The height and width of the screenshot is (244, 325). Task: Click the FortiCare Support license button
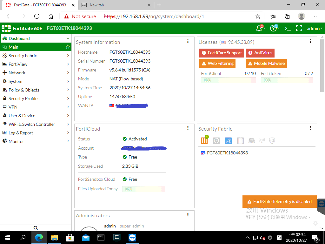point(222,53)
